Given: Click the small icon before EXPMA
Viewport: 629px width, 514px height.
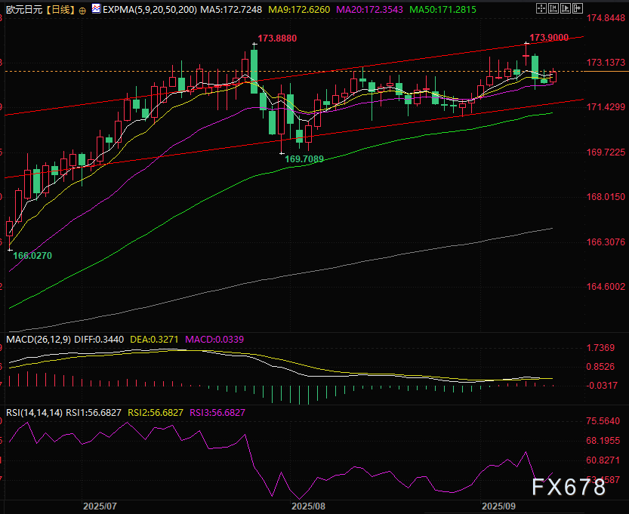Looking at the screenshot, I should [96, 9].
